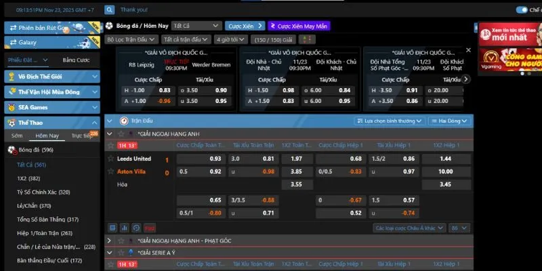Click the red Fast bet icon
Image resolution: width=542 pixels, height=271 pixels.
[149, 228]
